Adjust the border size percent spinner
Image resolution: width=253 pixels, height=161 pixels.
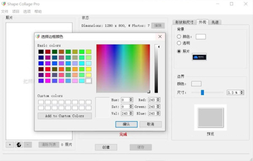point(242,92)
